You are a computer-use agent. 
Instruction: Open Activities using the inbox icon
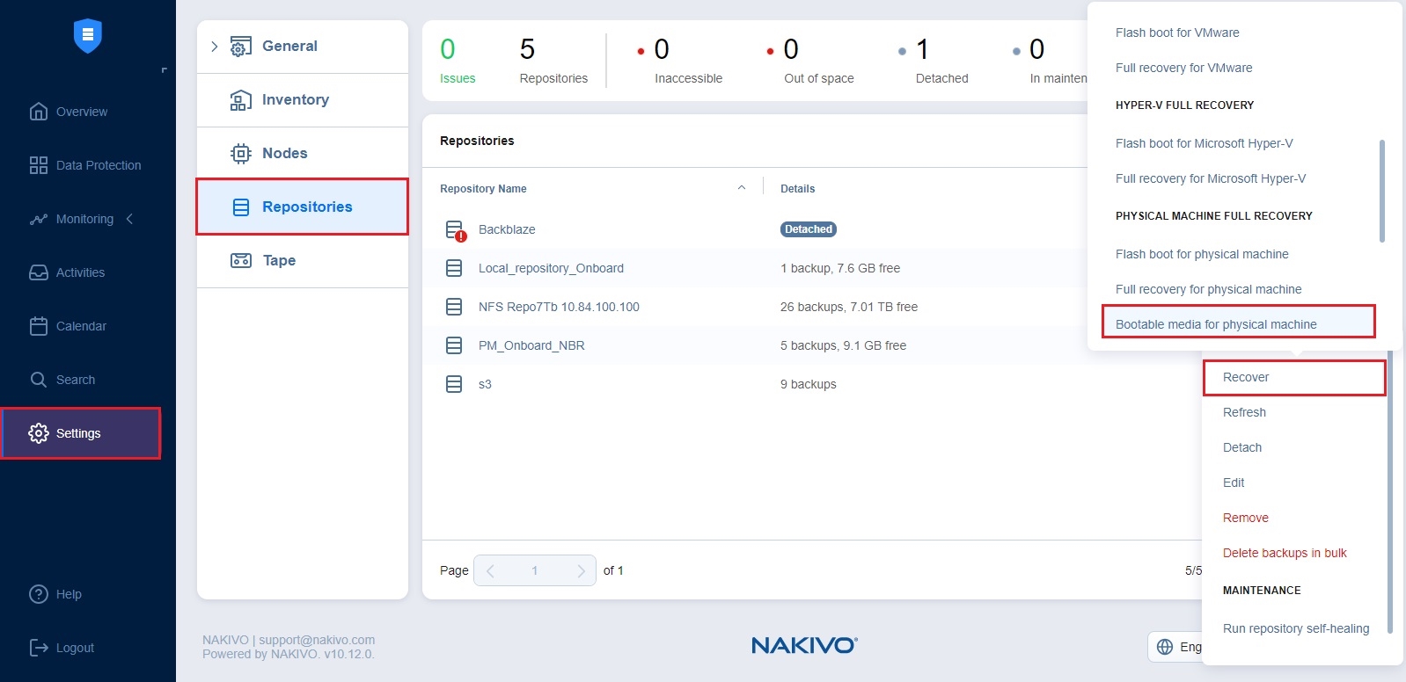[x=39, y=272]
